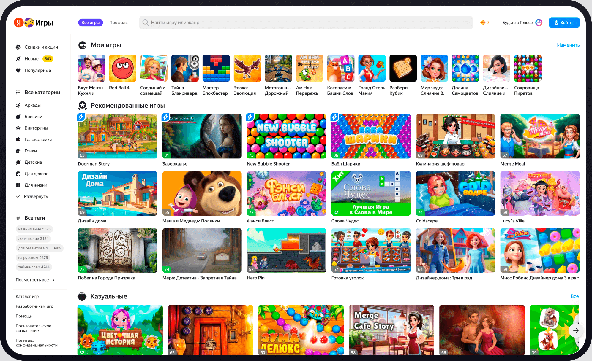Open Долина Самоцветов game icon
This screenshot has width=592, height=361.
pos(465,68)
